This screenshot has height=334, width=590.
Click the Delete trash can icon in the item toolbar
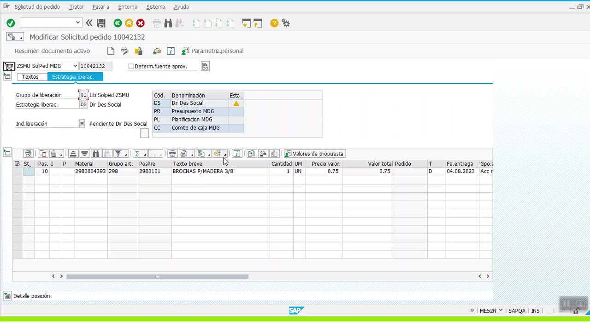point(53,154)
